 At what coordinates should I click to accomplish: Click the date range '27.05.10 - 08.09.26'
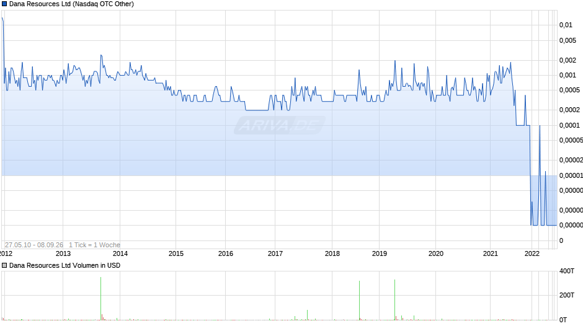[34, 245]
